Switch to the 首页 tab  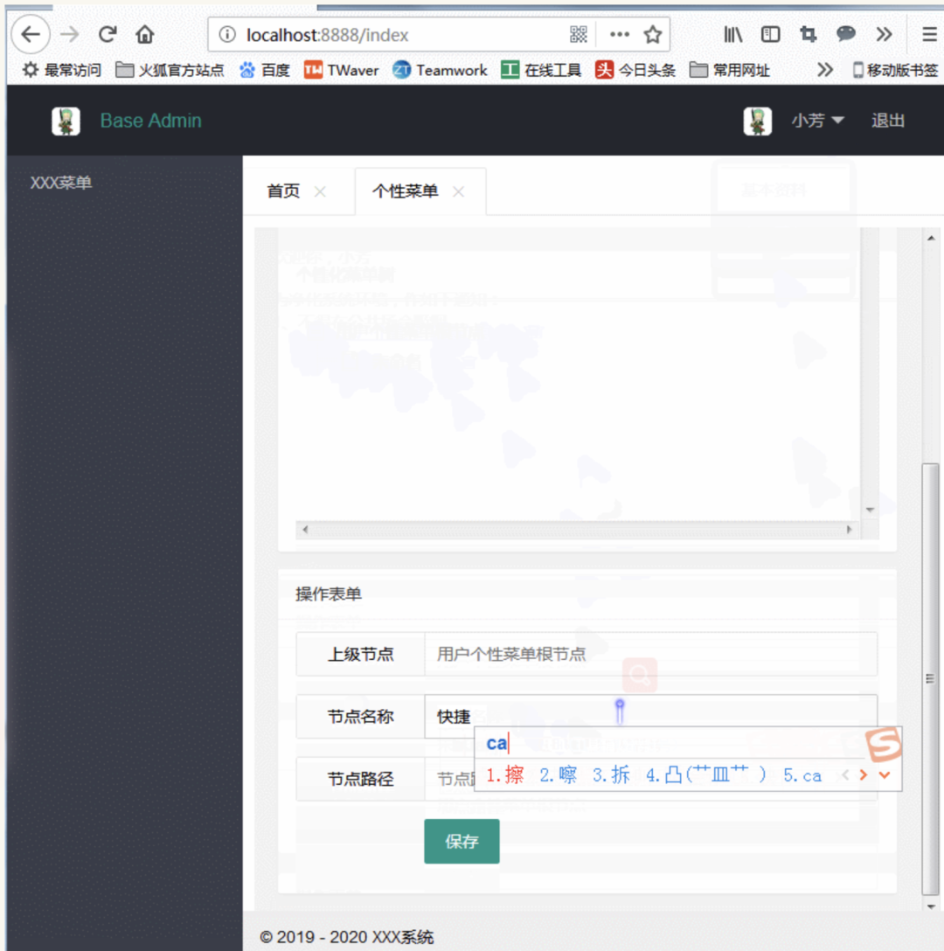282,191
